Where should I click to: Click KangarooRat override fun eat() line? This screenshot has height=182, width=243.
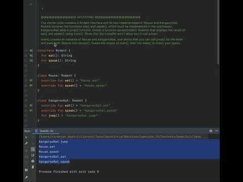tap(75, 106)
